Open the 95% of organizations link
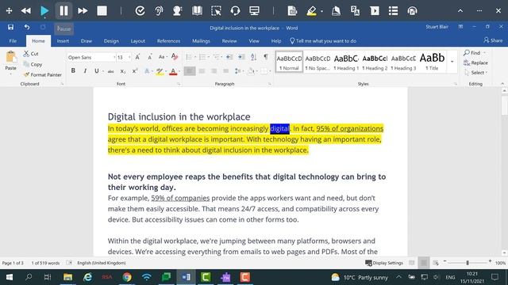The width and height of the screenshot is (508, 285). [349, 128]
